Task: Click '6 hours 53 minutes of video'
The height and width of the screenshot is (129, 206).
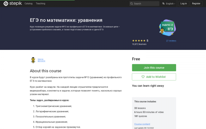Action: click(x=149, y=112)
